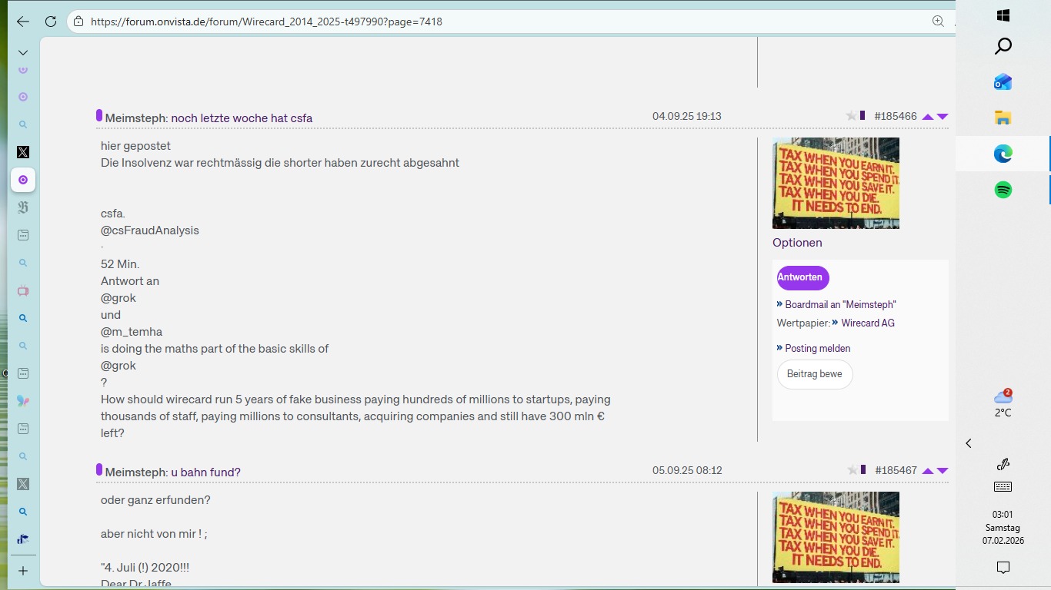
Task: Open the permalink #185466
Action: tap(896, 116)
